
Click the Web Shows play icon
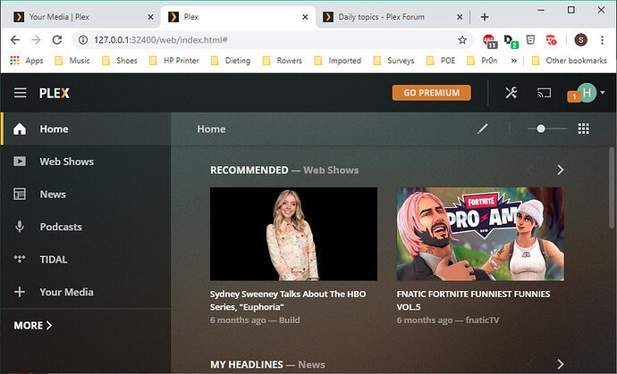click(x=20, y=162)
